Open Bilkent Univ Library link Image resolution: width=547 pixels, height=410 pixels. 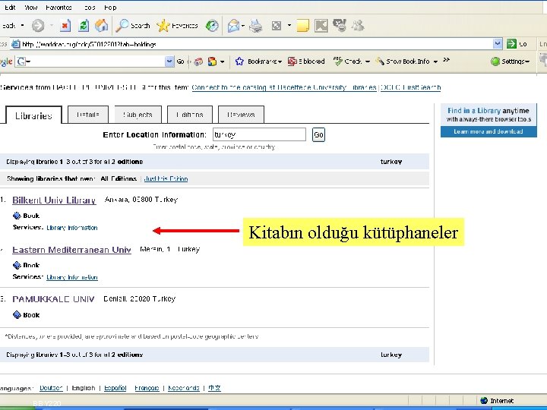(54, 200)
